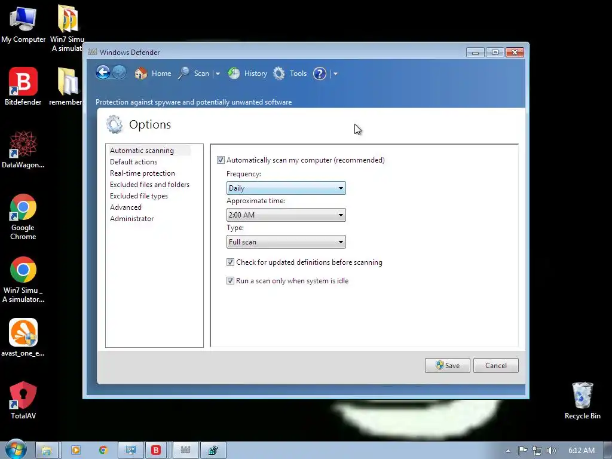Expand the Help options arrow

[x=335, y=74]
